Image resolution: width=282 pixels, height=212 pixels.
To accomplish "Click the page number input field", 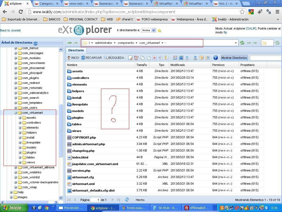I will tap(95, 200).
